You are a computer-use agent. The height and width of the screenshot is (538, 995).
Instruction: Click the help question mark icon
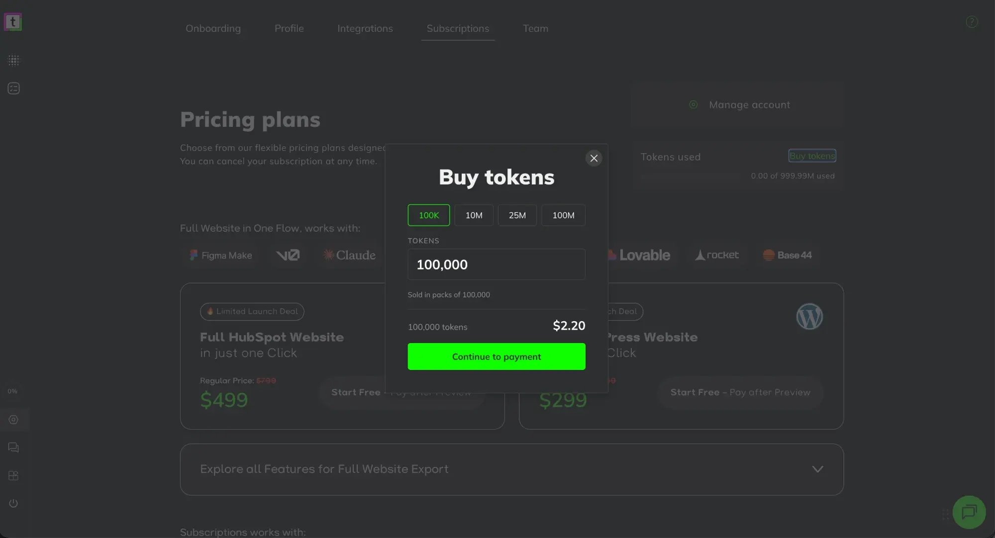tap(972, 22)
